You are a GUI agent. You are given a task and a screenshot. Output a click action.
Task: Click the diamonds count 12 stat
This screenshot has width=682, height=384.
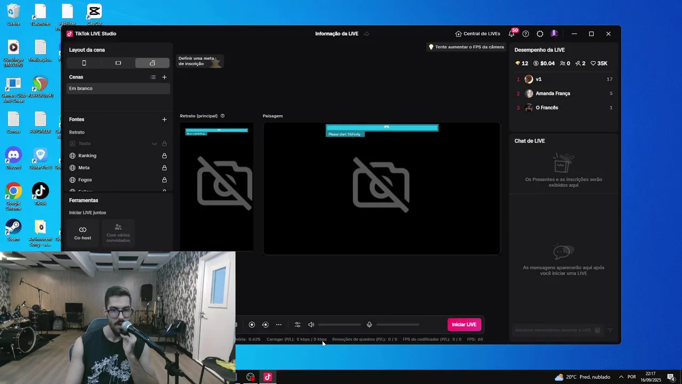click(x=522, y=63)
